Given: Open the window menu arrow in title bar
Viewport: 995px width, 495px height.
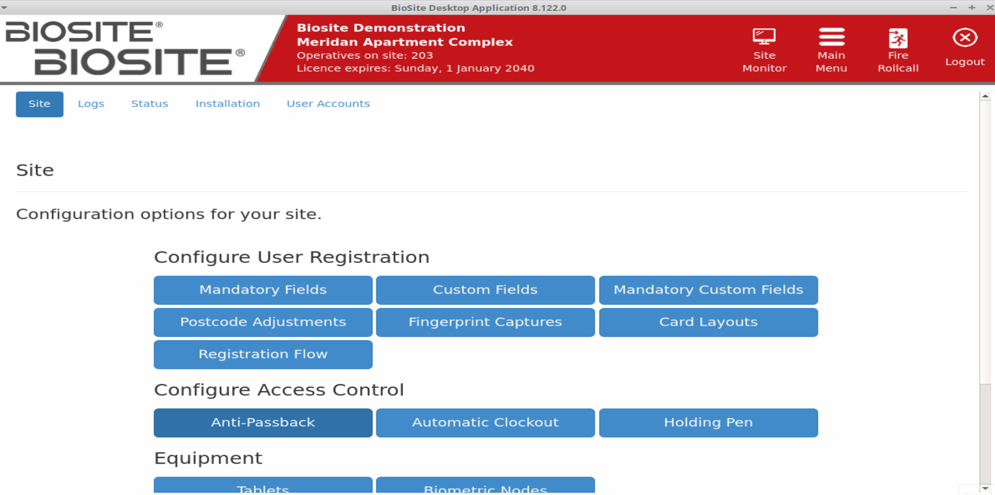Looking at the screenshot, I should click(5, 8).
